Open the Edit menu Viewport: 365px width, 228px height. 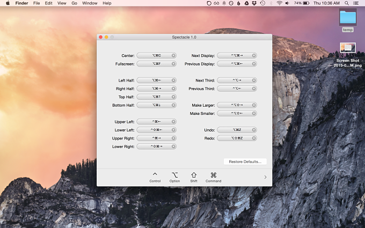(x=48, y=3)
